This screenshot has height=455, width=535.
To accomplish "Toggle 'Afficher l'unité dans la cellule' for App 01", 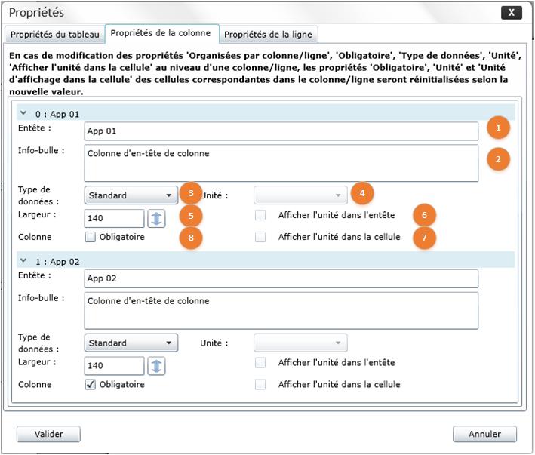I will pyautogui.click(x=260, y=237).
